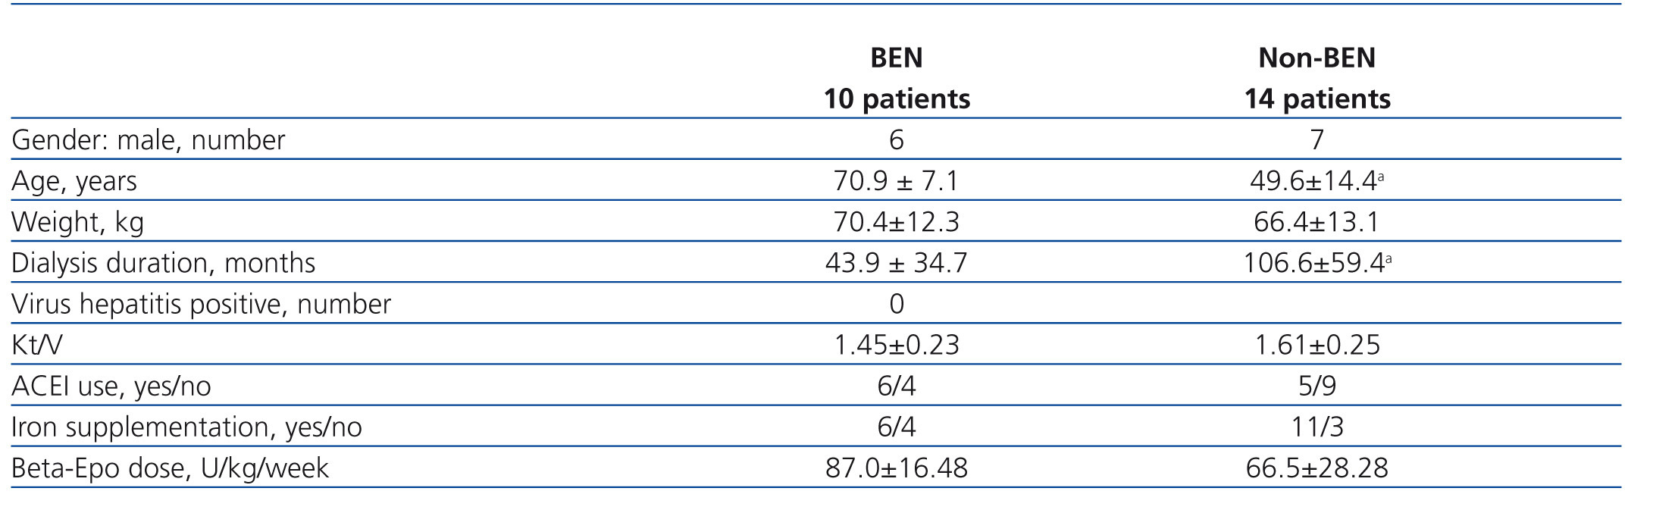
Task: Click the Non-BEN age value 49.6±14.4
Action: tap(1313, 181)
